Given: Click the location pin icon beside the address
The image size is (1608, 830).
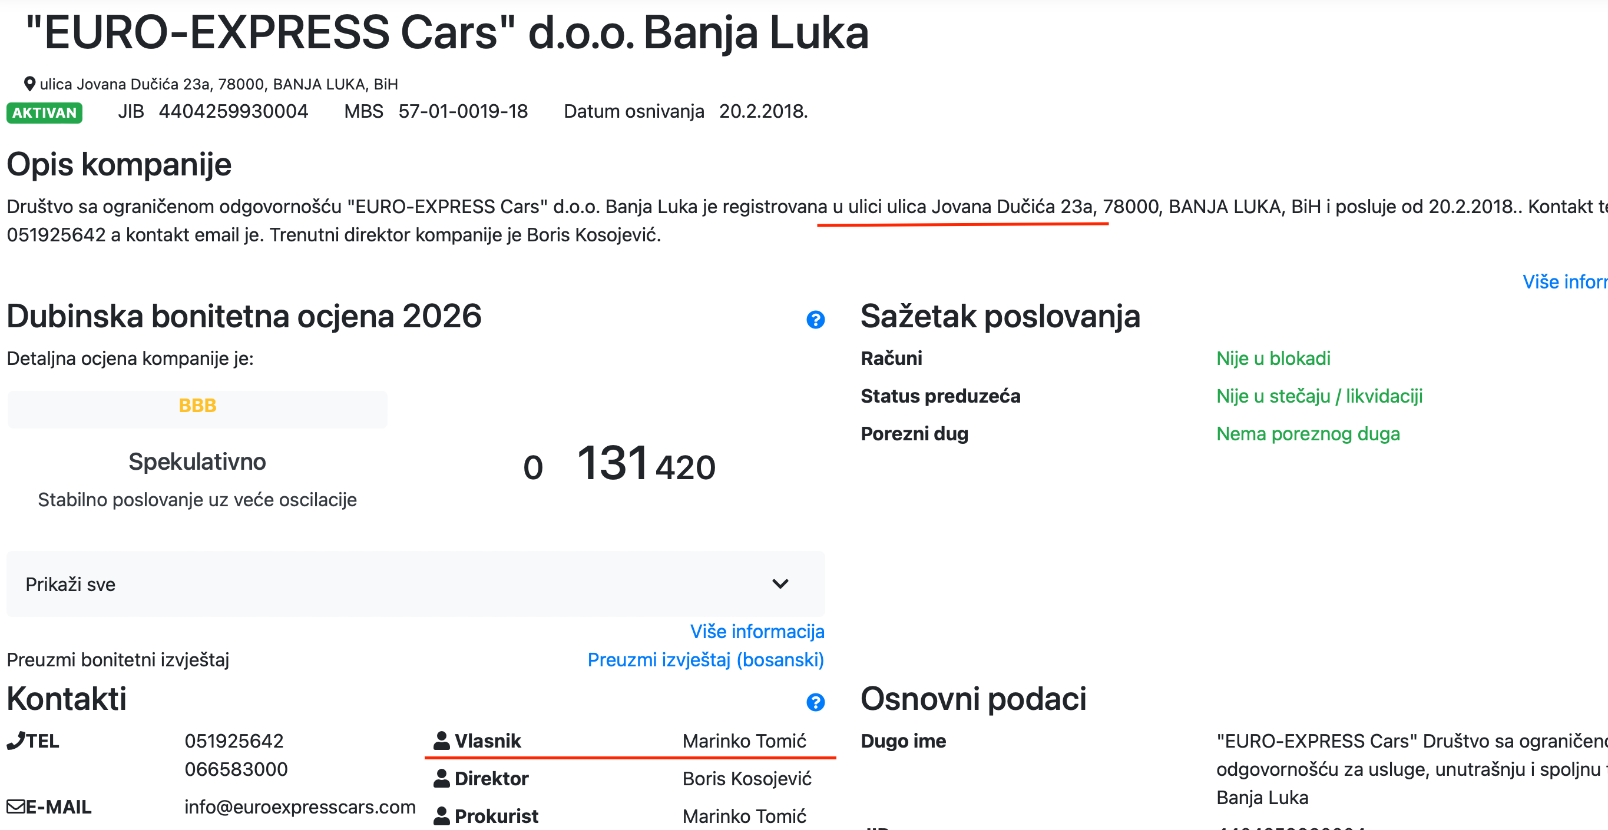Looking at the screenshot, I should point(29,84).
